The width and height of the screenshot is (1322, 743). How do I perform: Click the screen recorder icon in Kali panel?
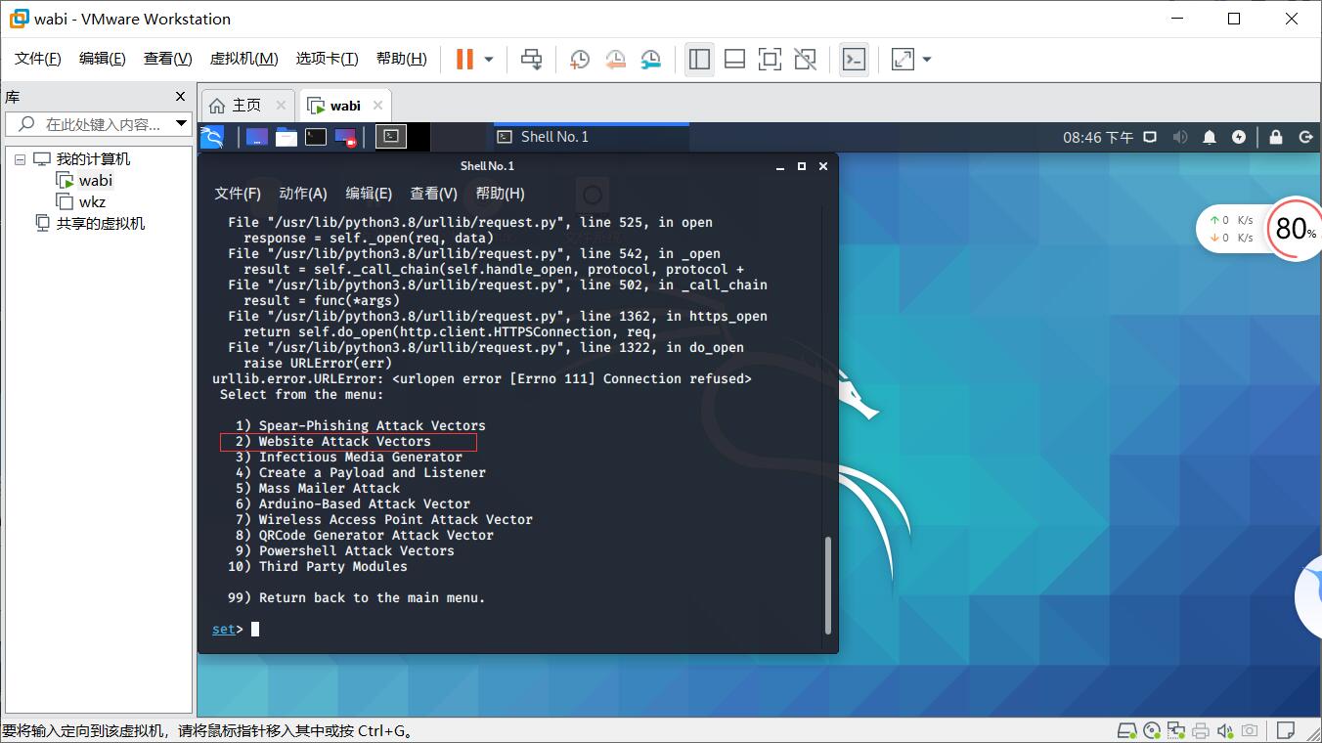point(345,137)
